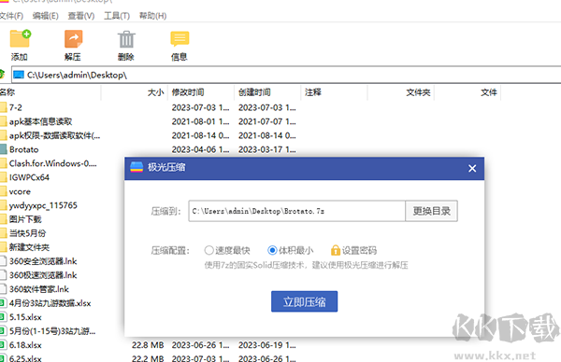Screen dimensions: 561x362
Task: Click the computer icon in the address bar
Action: (x=19, y=75)
